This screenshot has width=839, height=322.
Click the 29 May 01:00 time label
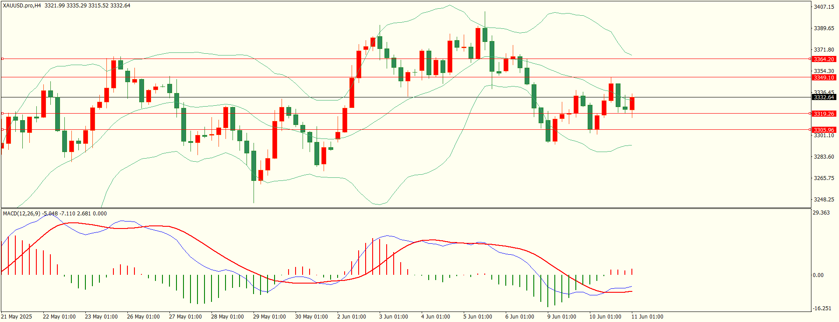tap(269, 317)
